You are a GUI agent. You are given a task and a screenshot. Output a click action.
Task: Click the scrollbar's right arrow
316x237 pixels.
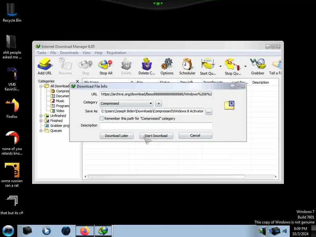pos(276,177)
